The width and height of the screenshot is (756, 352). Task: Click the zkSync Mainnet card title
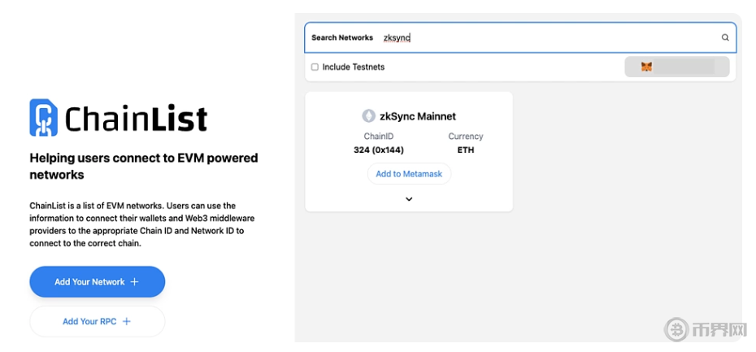418,116
